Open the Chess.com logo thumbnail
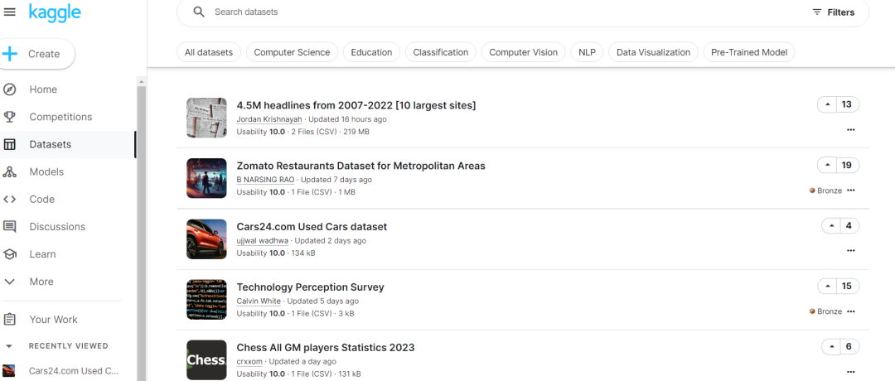The image size is (895, 381). click(206, 360)
